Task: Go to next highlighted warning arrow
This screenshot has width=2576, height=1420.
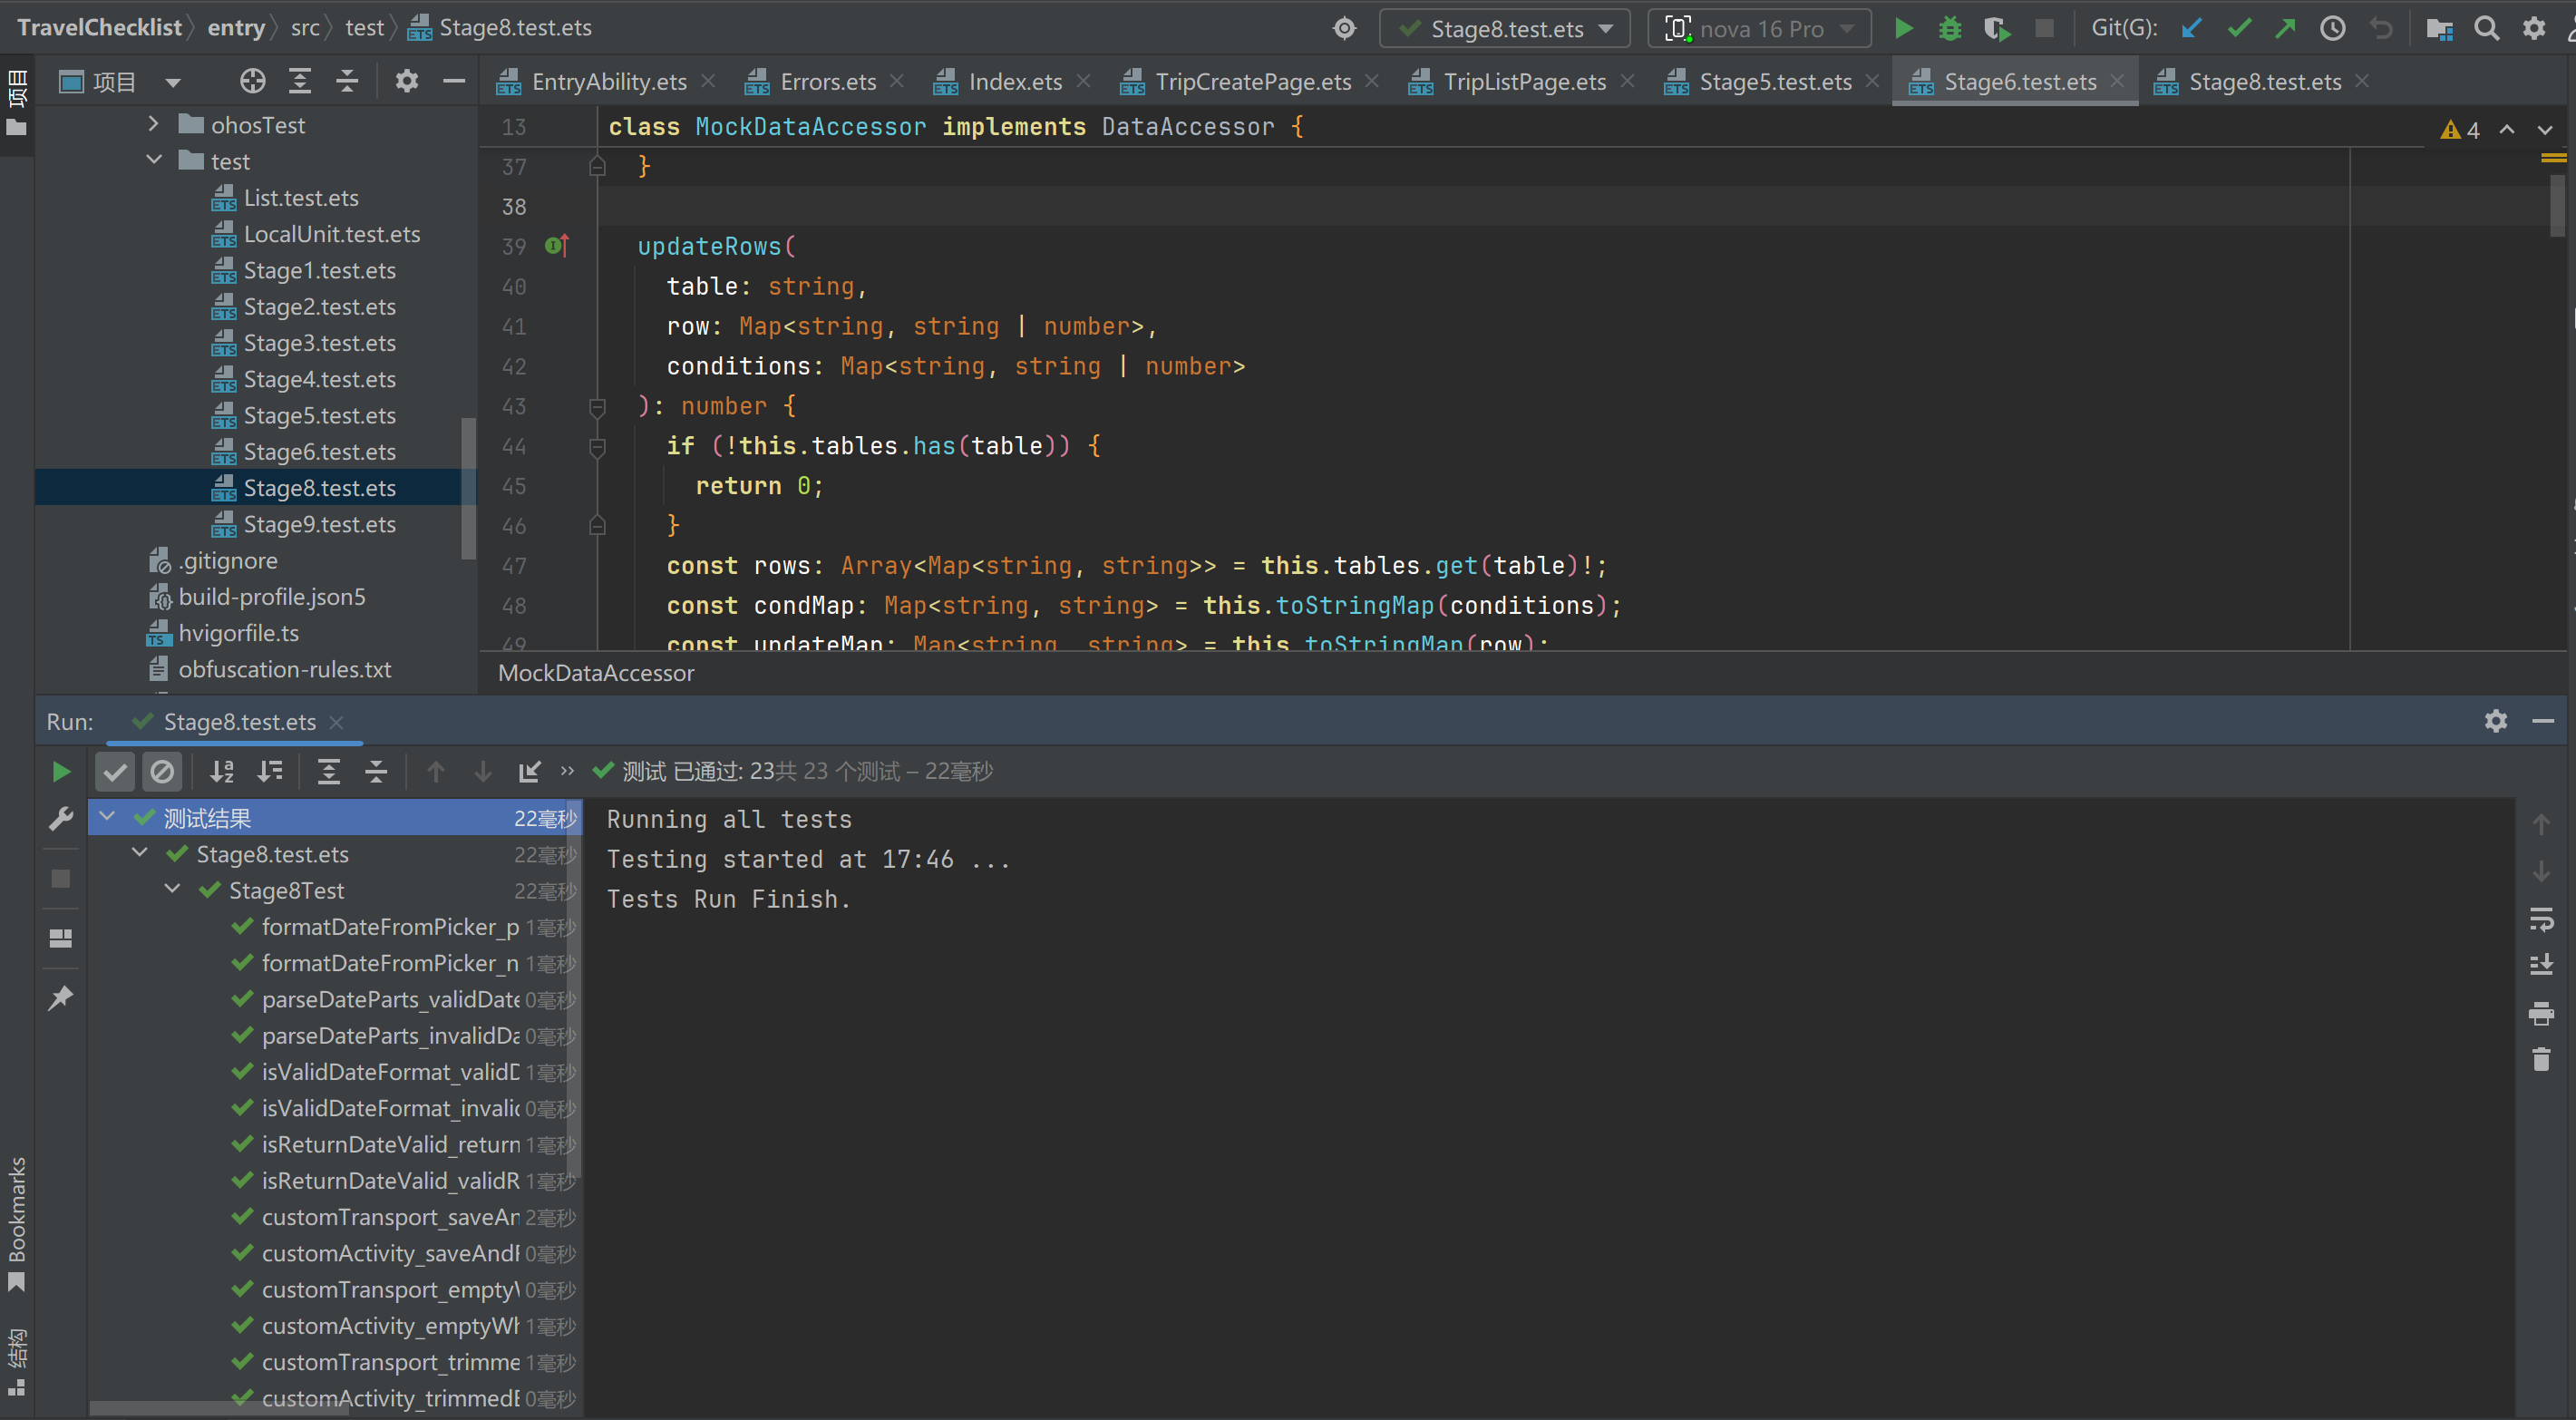Action: point(2545,130)
